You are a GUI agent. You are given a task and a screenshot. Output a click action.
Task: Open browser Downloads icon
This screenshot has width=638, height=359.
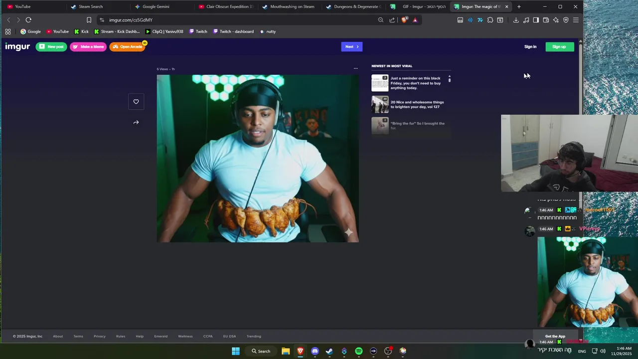click(x=516, y=20)
